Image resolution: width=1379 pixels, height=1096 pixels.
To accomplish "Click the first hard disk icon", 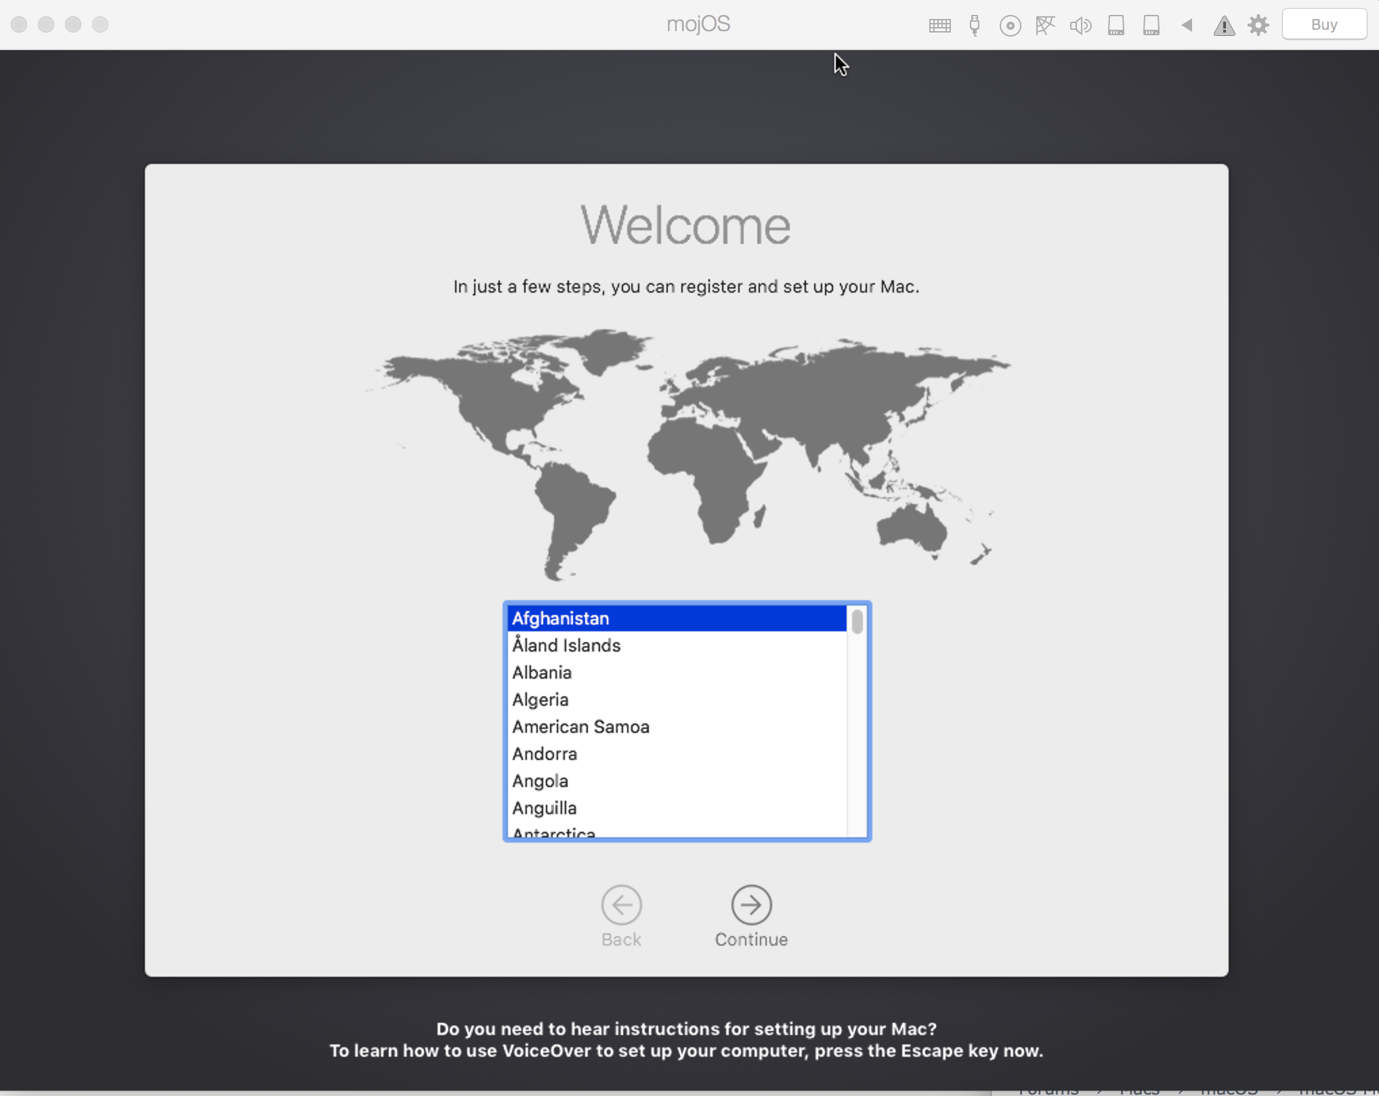I will point(1116,26).
